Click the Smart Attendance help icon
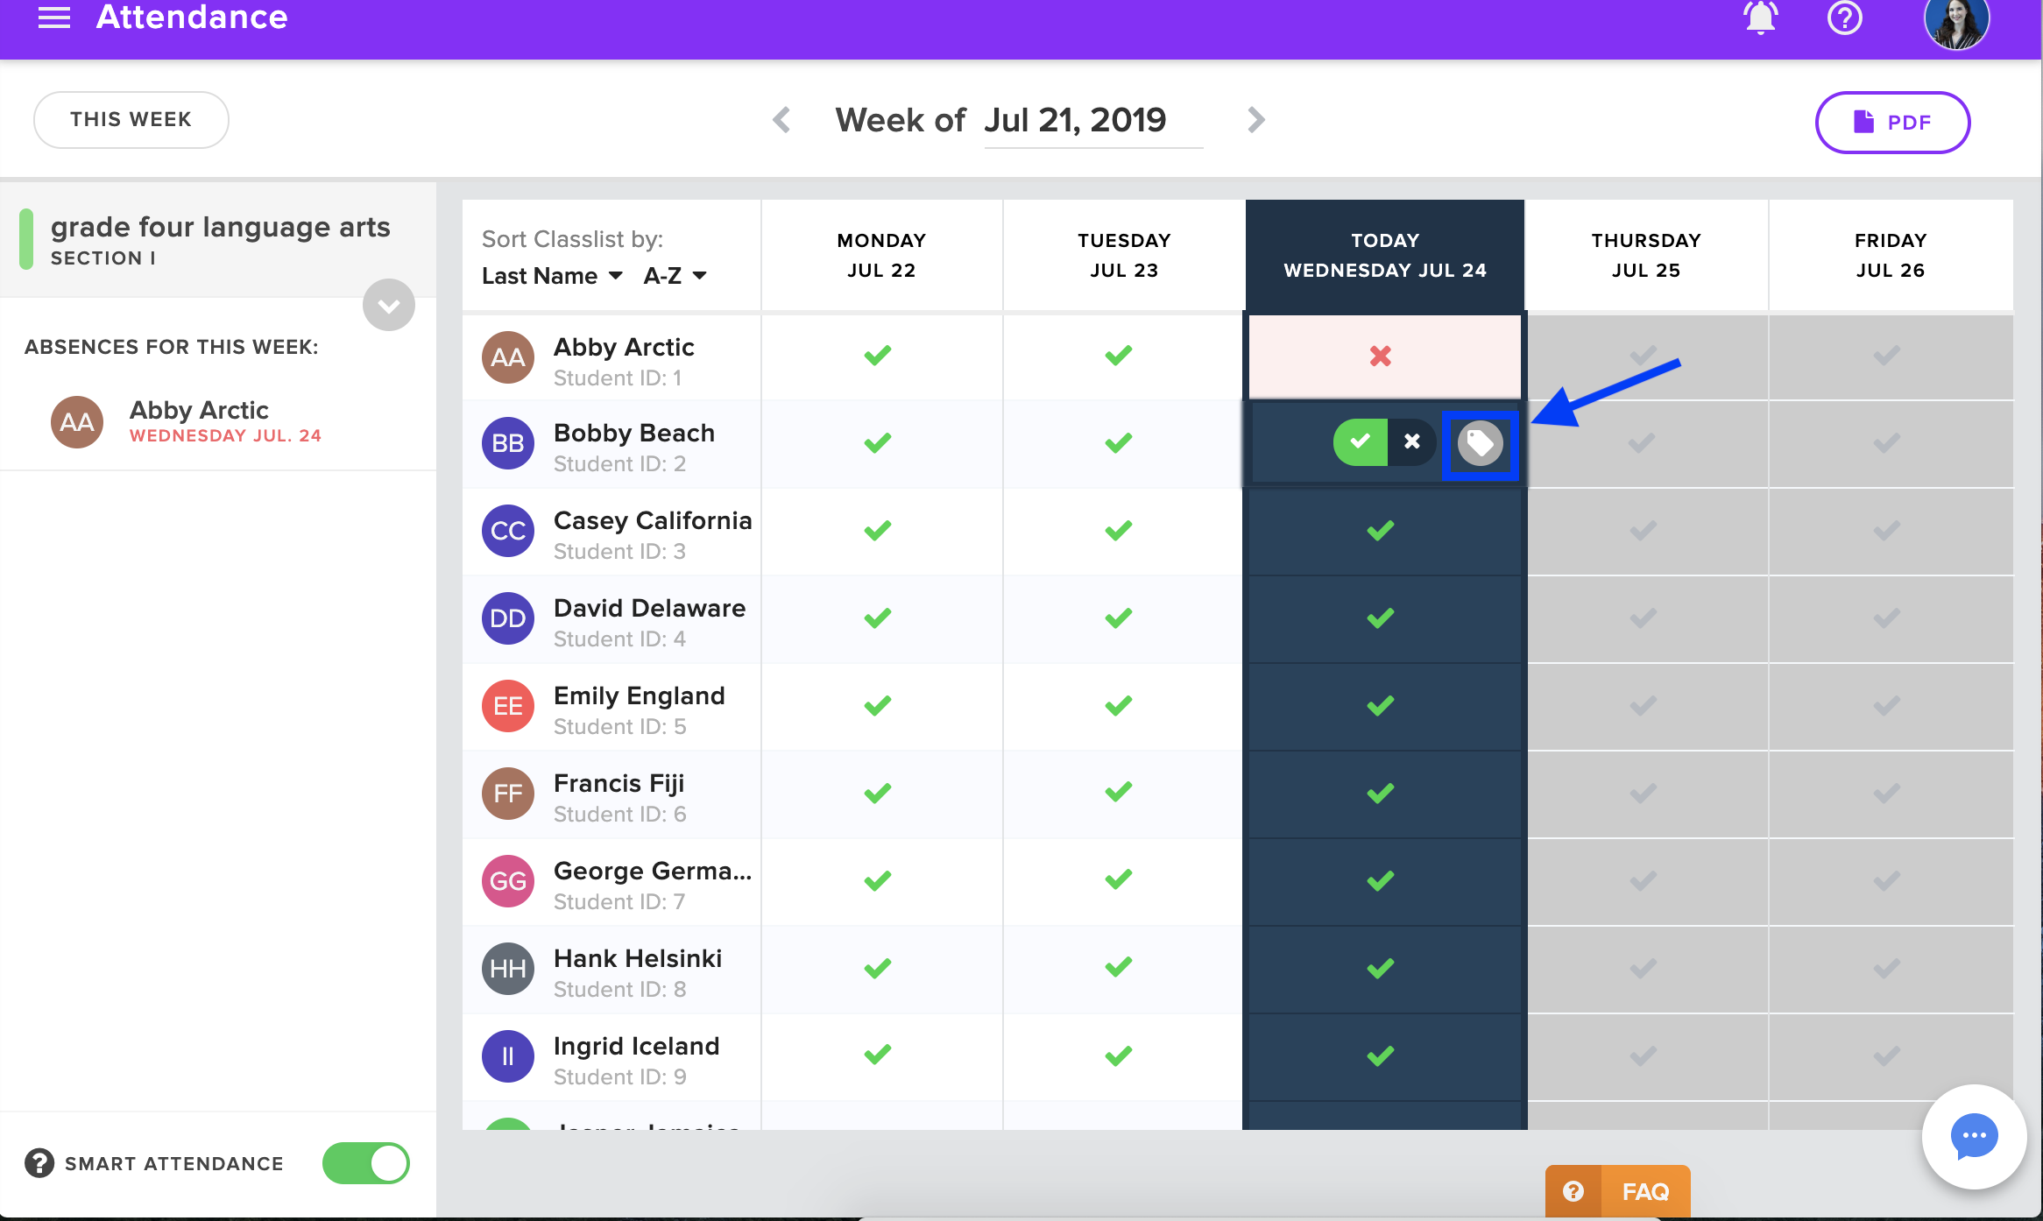The image size is (2043, 1221). pos(39,1163)
